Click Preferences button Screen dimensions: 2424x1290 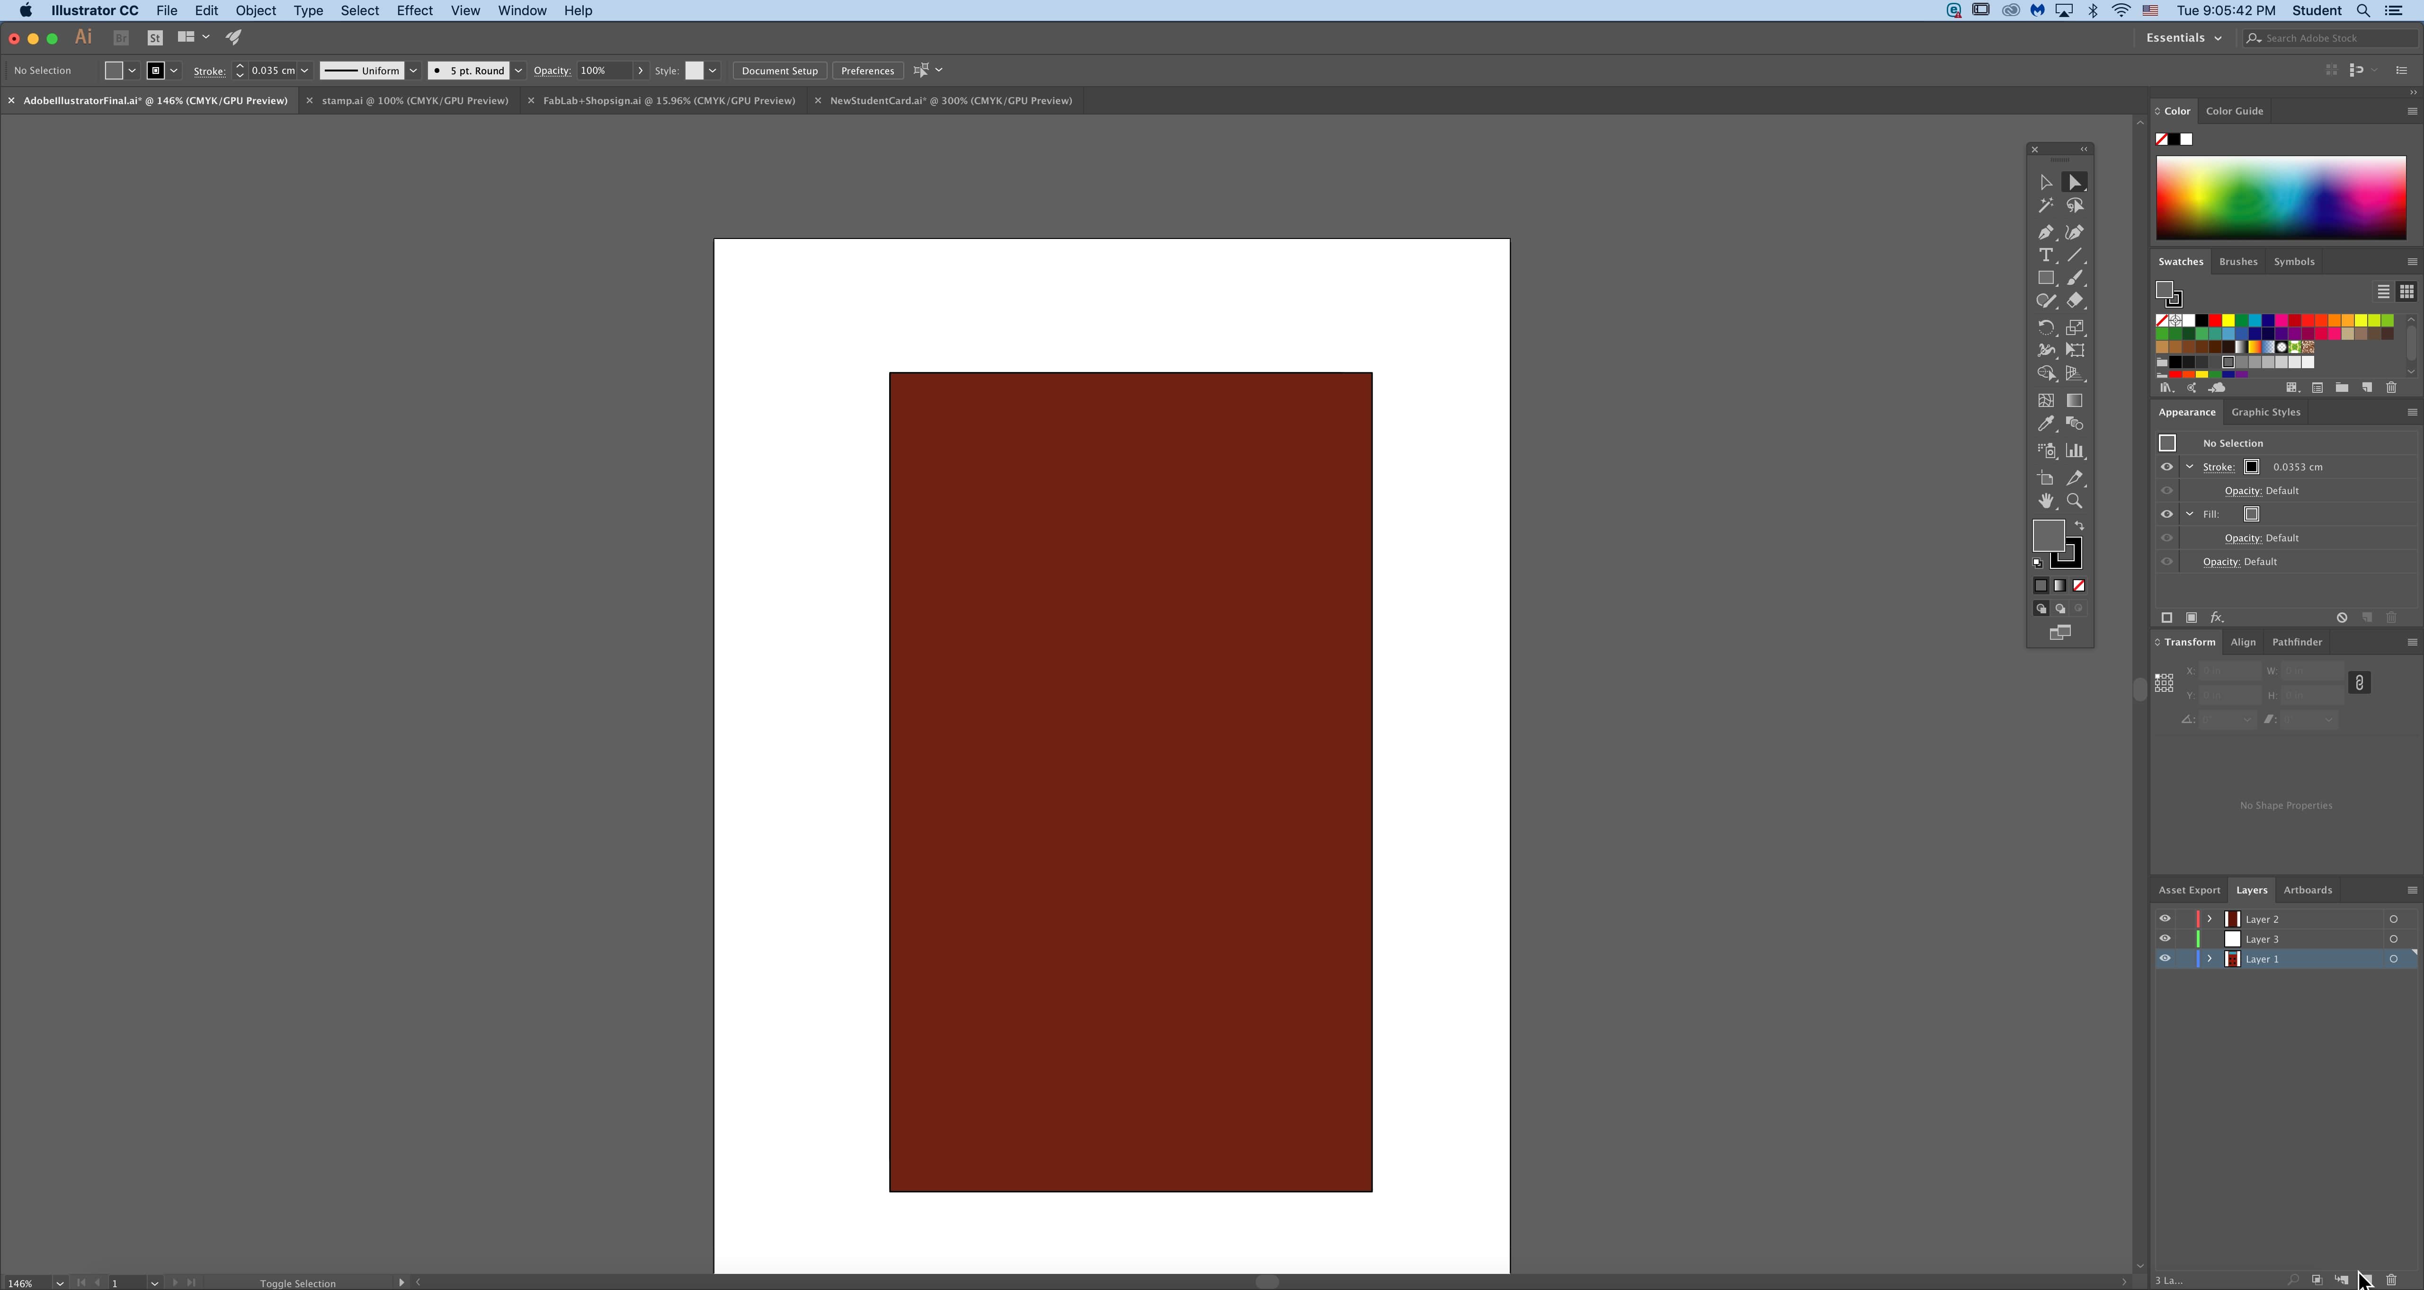[867, 71]
